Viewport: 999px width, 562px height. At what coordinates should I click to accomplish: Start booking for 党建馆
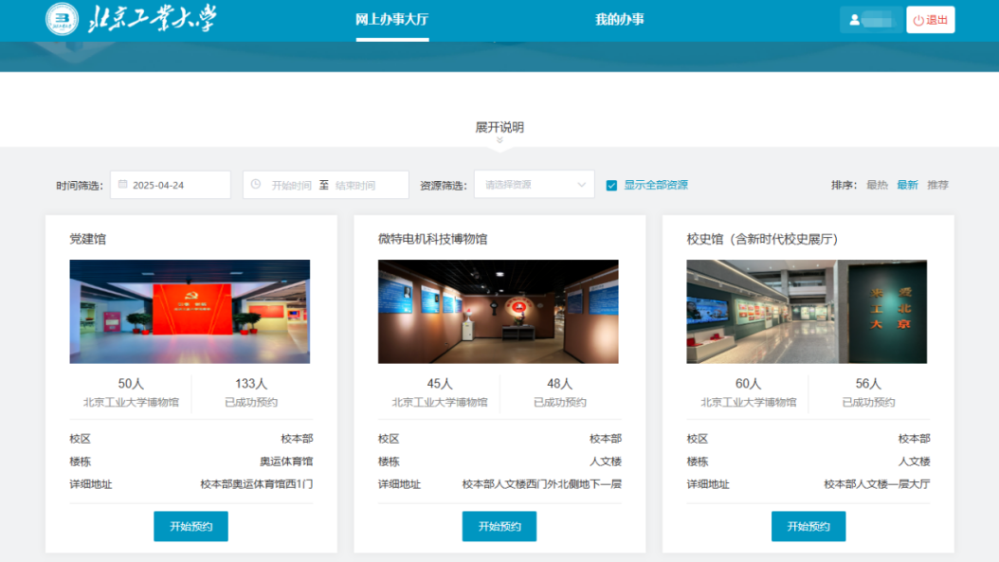[191, 526]
